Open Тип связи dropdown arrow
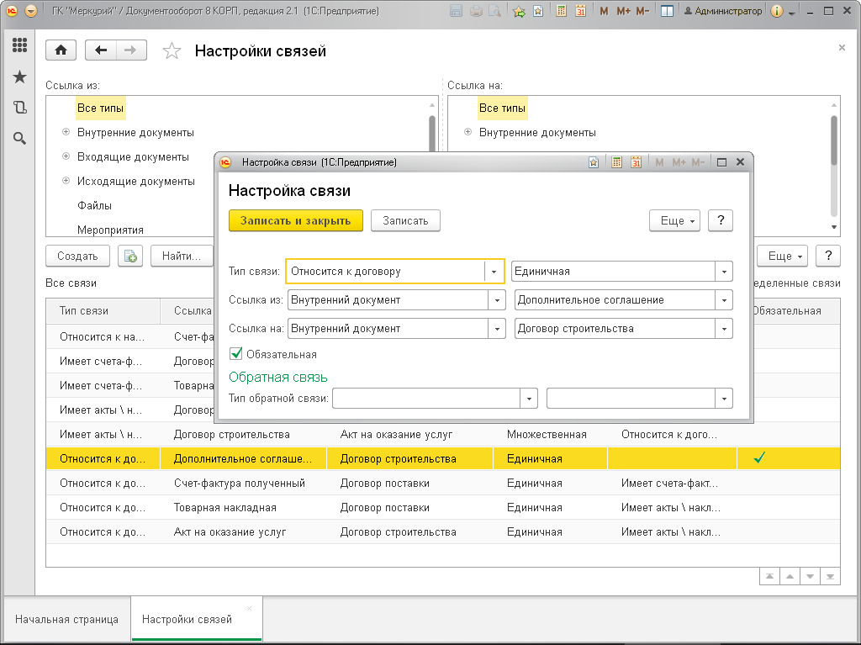Screen dimensions: 861x645 pos(494,272)
